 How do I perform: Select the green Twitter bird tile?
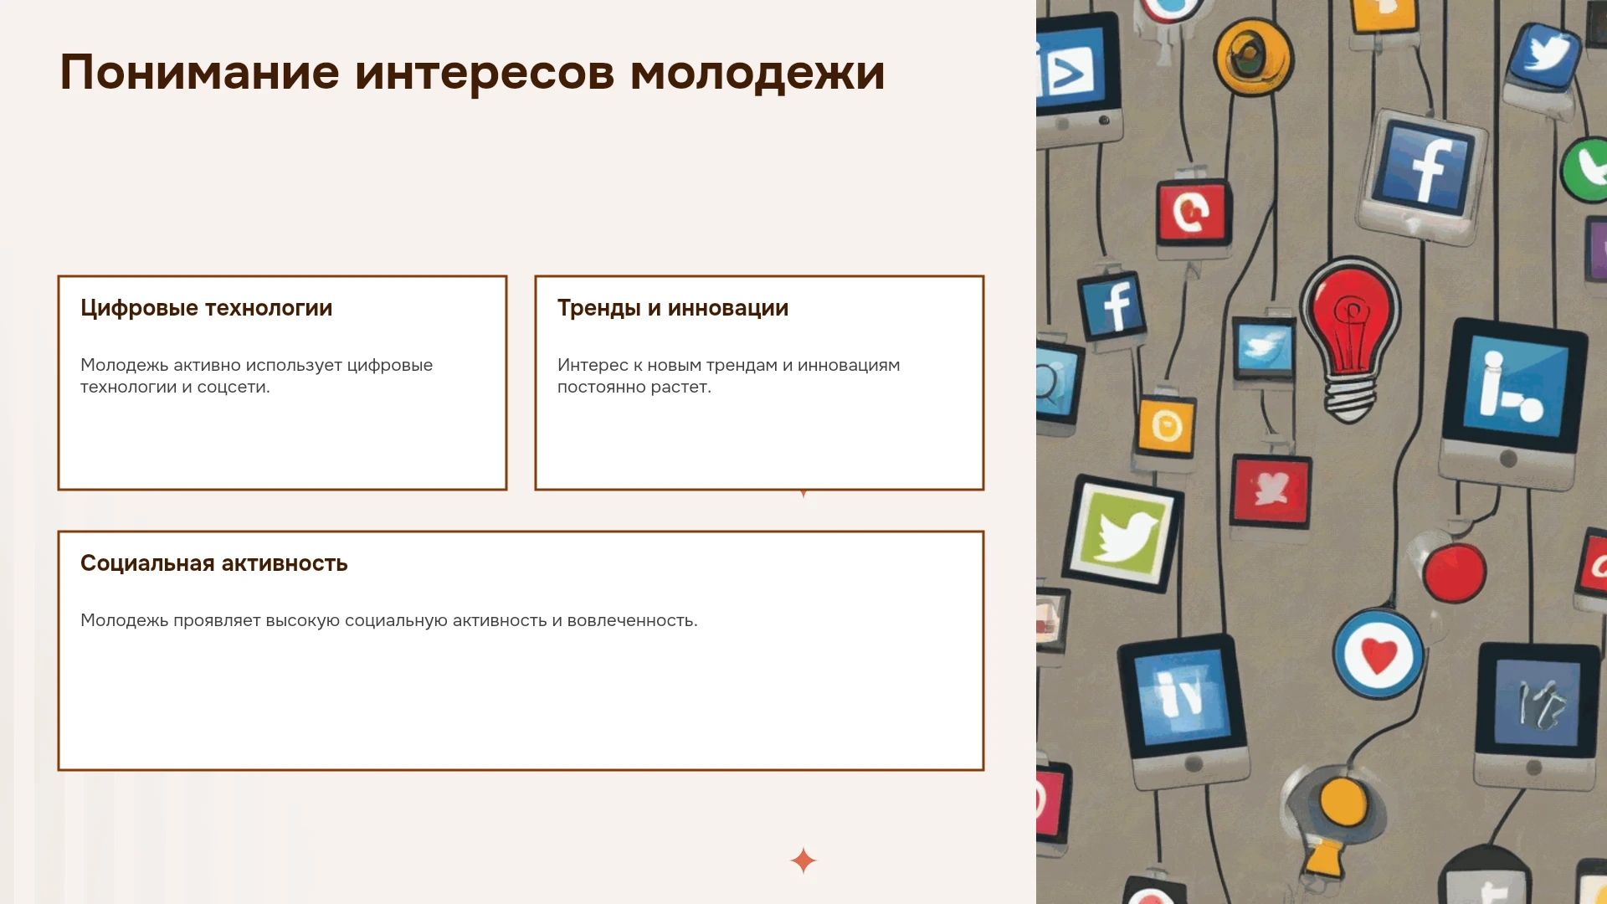tap(1122, 532)
